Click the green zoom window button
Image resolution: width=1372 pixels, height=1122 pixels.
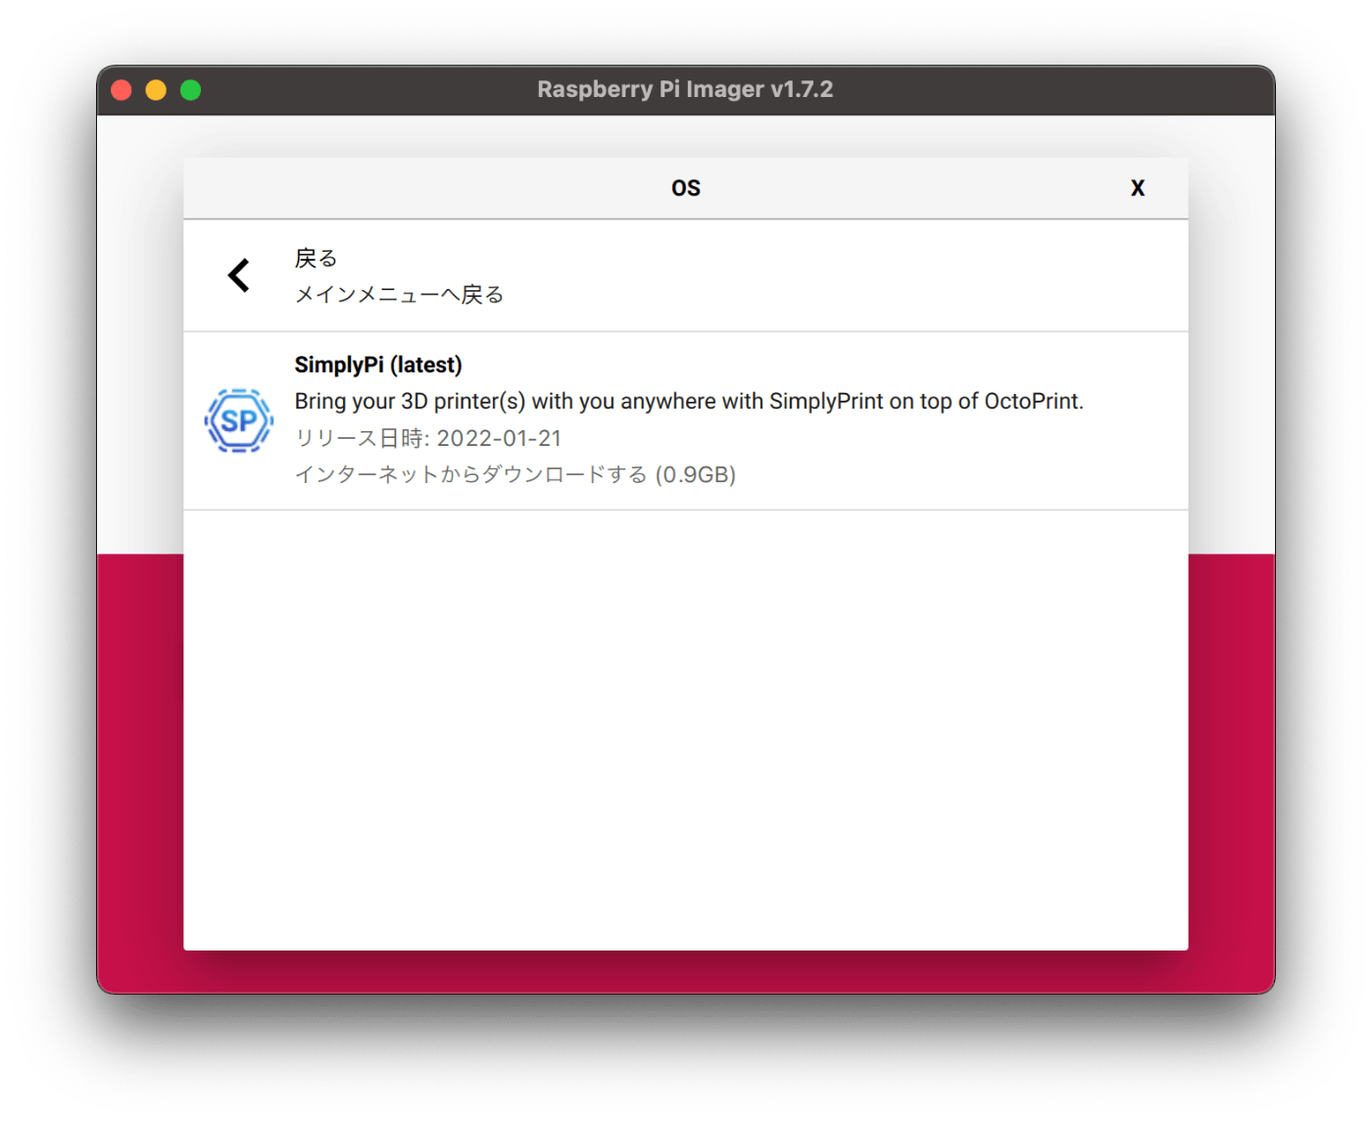pyautogui.click(x=190, y=90)
